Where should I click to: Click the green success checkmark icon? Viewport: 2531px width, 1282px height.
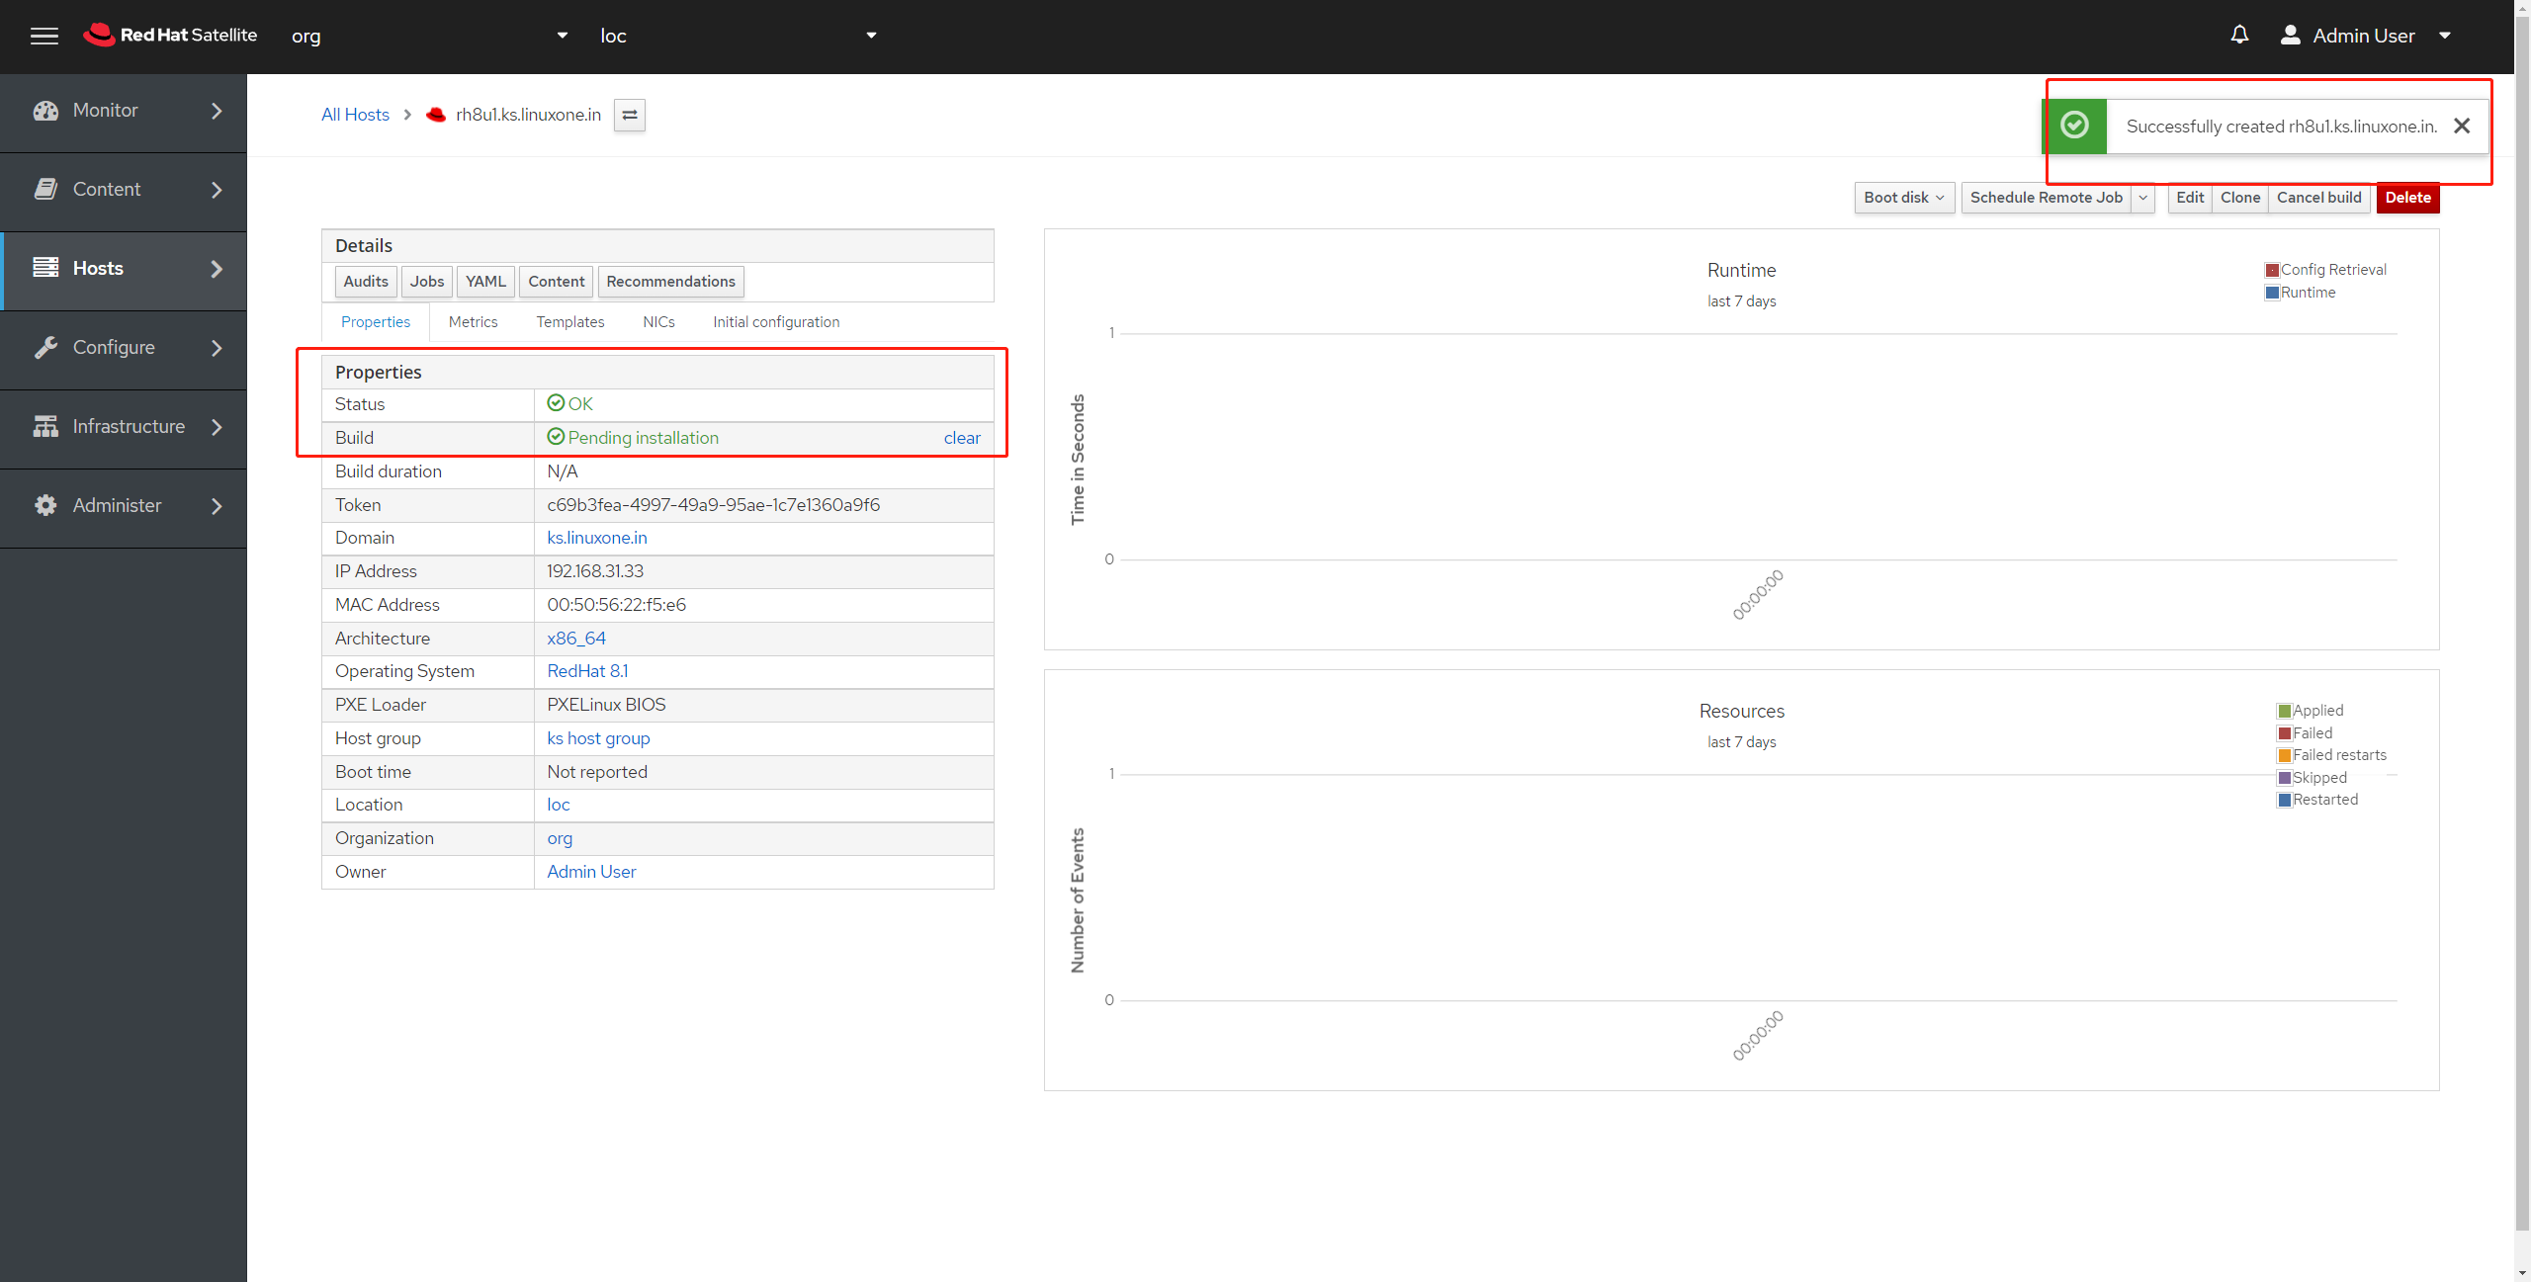click(2074, 126)
